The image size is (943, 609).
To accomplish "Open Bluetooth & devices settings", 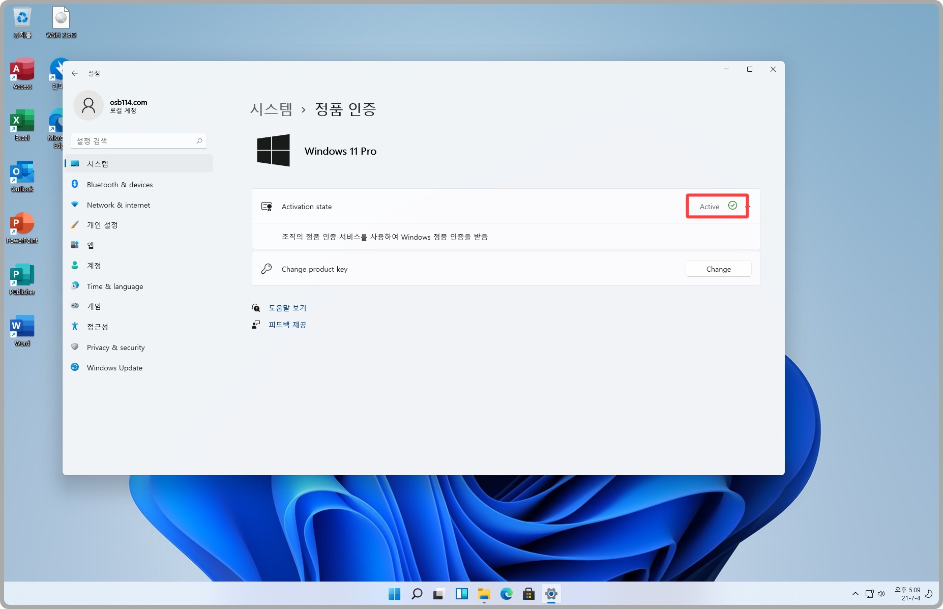I will [119, 184].
